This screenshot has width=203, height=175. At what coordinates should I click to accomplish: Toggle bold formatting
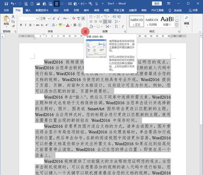21,25
